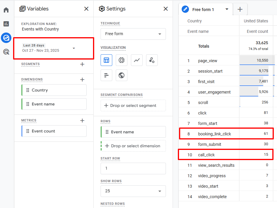Select the geo map visualization
Viewport: 277px width, 208px height.
click(x=122, y=75)
